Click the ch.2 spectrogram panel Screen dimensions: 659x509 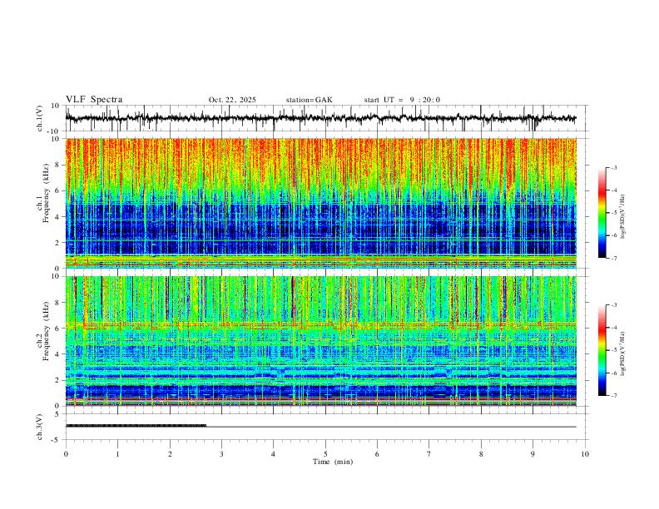pos(320,341)
